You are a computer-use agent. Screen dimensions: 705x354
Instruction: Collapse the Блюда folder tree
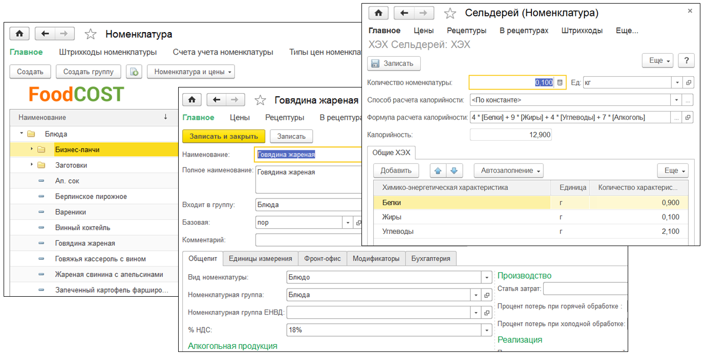click(x=22, y=134)
